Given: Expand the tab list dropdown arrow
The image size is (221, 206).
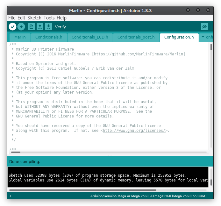Looking at the screenshot, I should 203,37.
